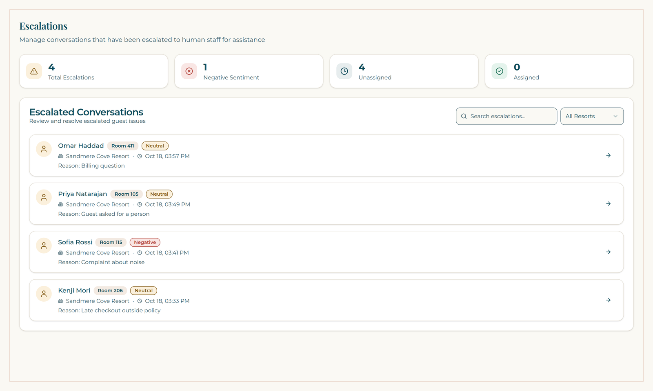Click the name Kenji Mori

pos(74,290)
